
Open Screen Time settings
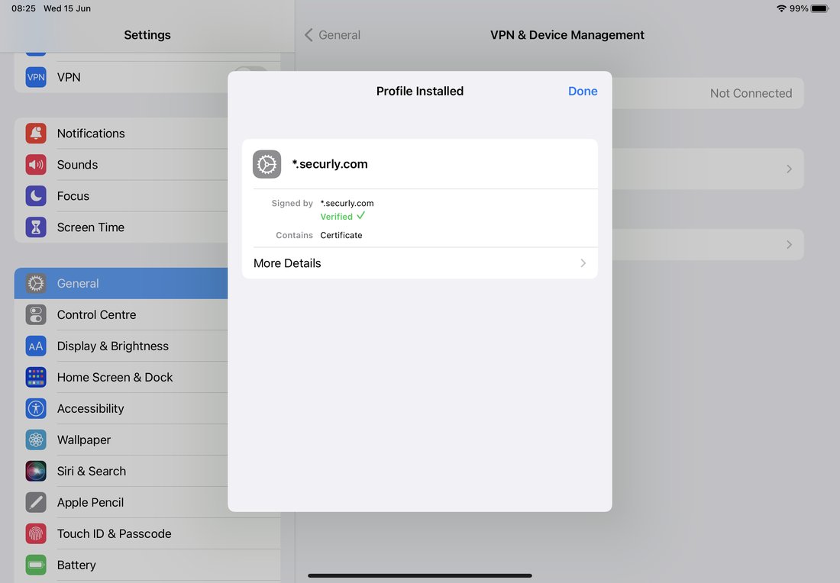[x=121, y=227]
